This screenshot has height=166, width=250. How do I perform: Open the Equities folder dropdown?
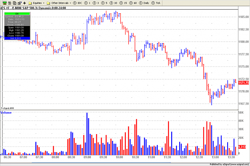(x=36, y=3)
